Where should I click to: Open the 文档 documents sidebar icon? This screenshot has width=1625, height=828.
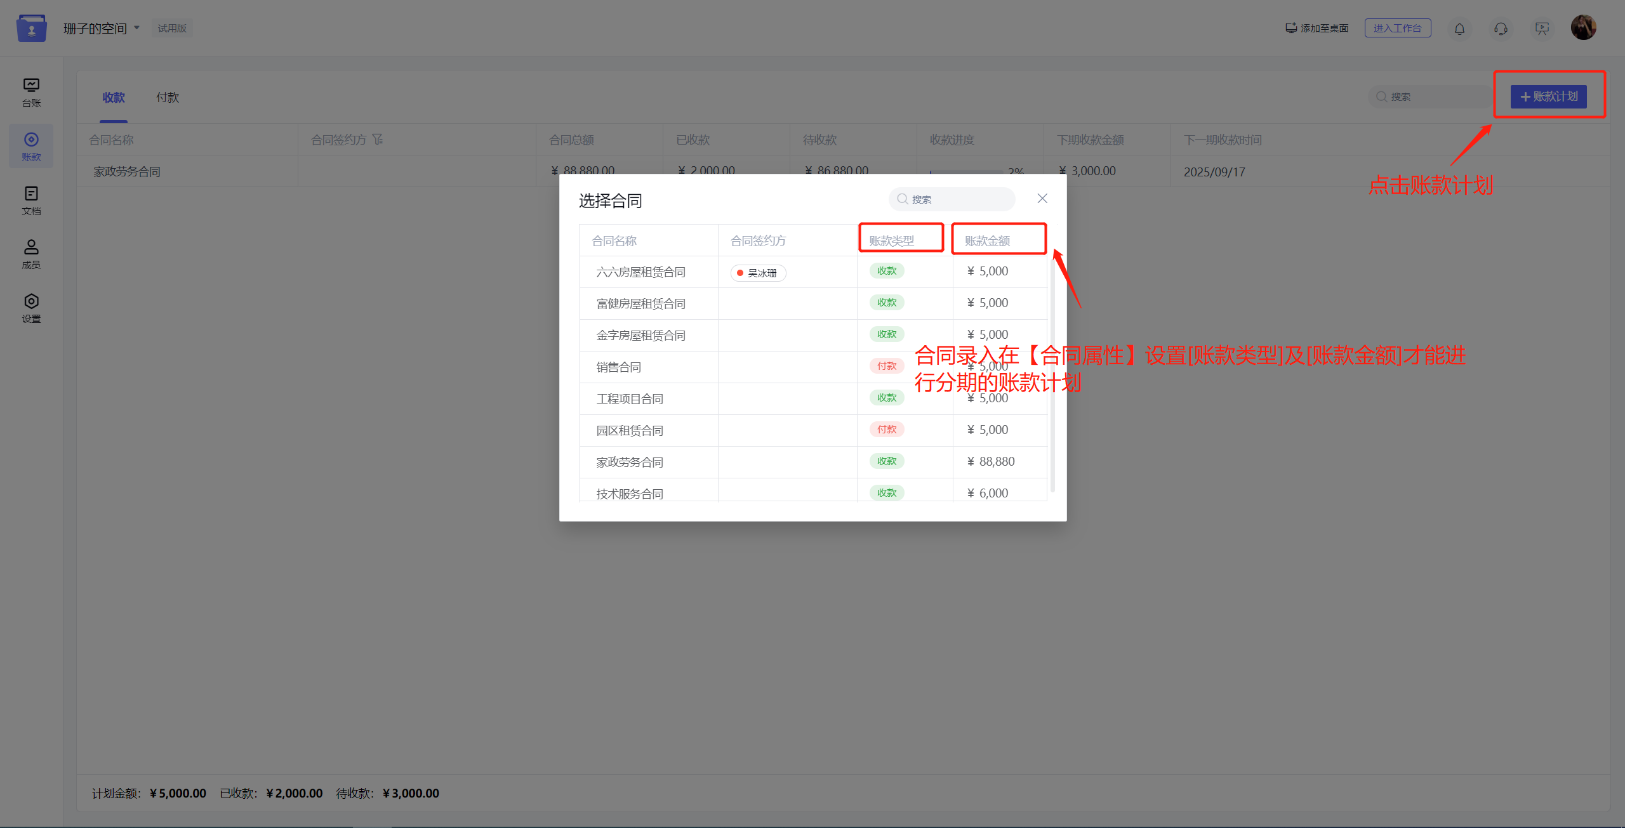(x=31, y=200)
